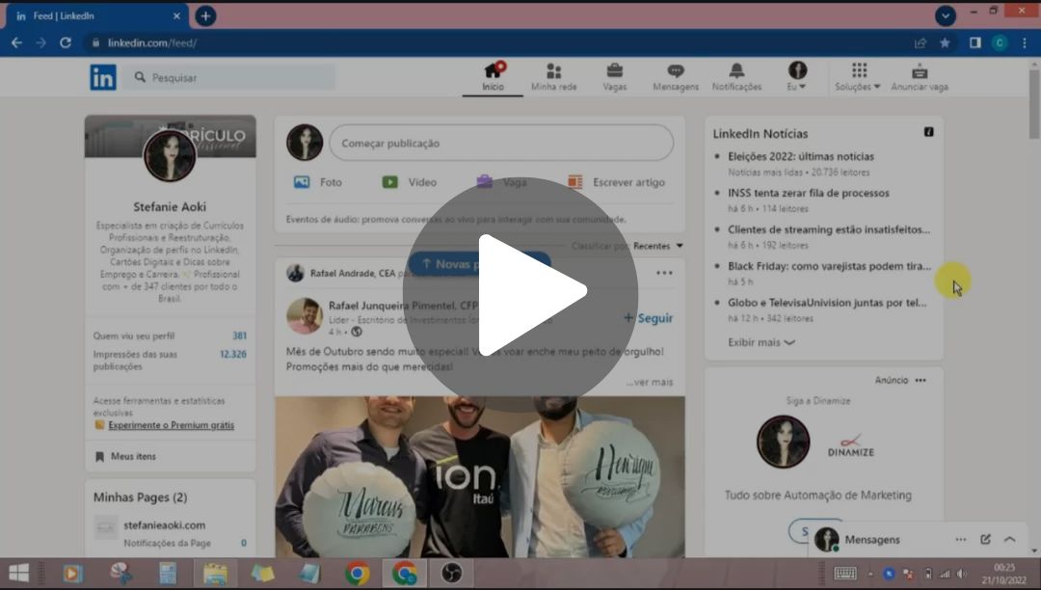Screen dimensions: 1041x590
Task: Open the Calculator from the taskbar
Action: [168, 573]
